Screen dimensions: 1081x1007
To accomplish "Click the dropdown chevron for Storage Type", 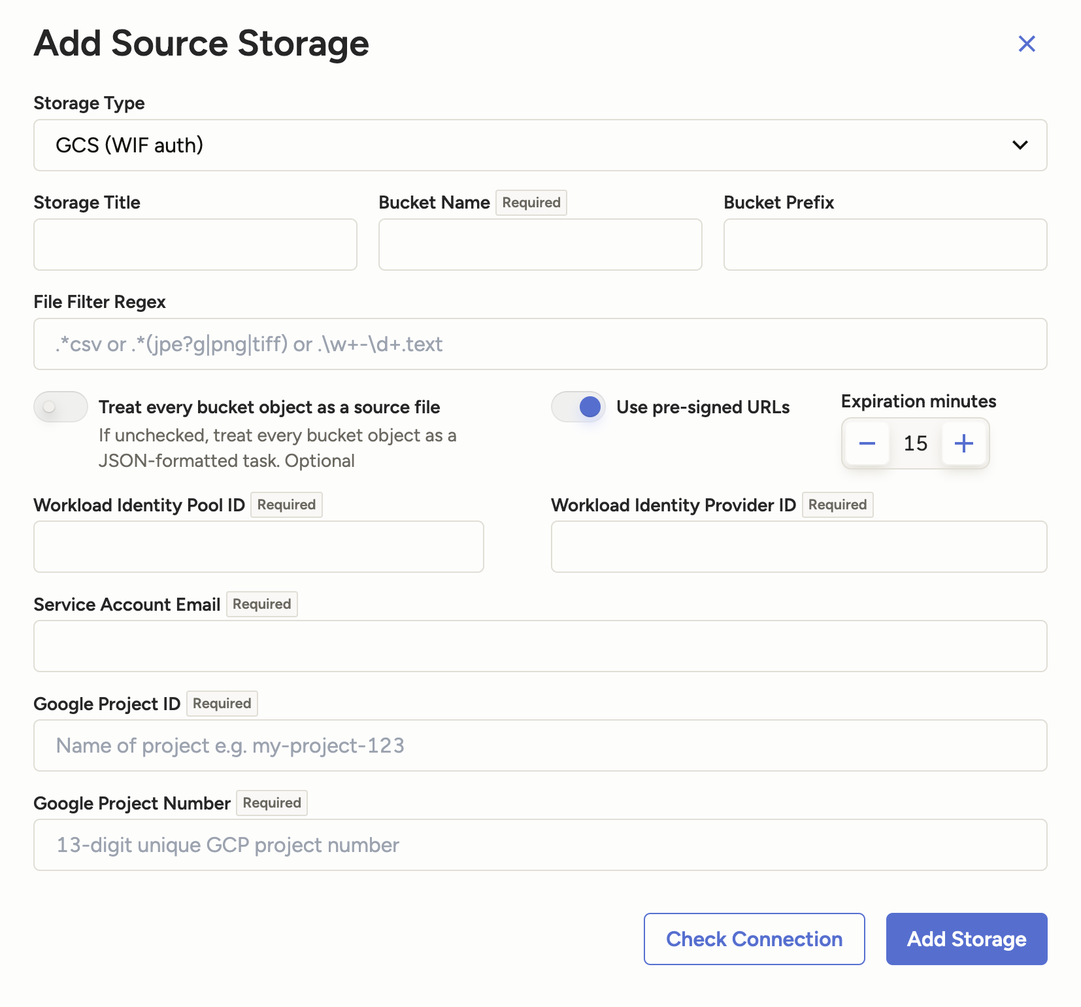I will (1020, 145).
